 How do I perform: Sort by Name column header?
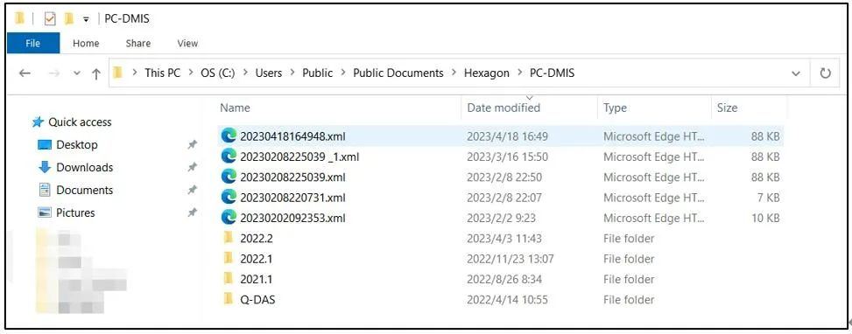tap(235, 108)
